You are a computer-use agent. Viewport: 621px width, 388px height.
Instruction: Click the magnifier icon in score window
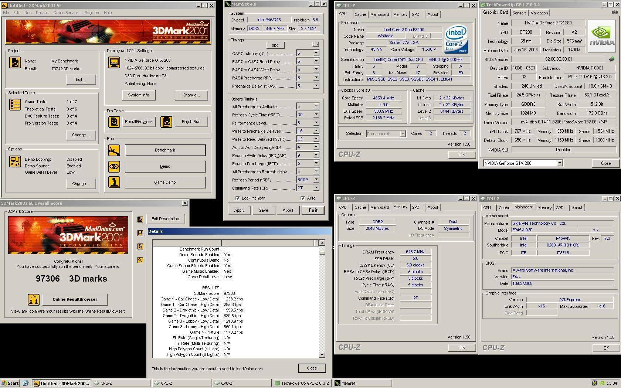pos(140,260)
